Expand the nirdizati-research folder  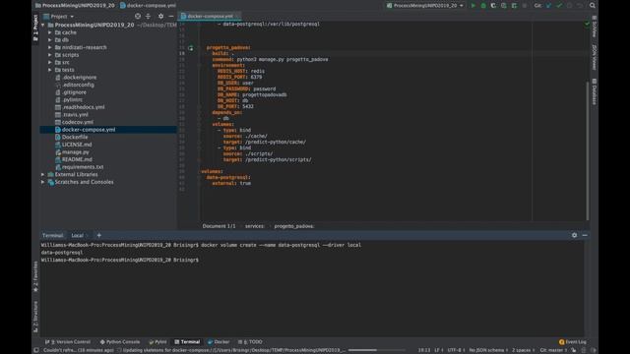pyautogui.click(x=50, y=47)
